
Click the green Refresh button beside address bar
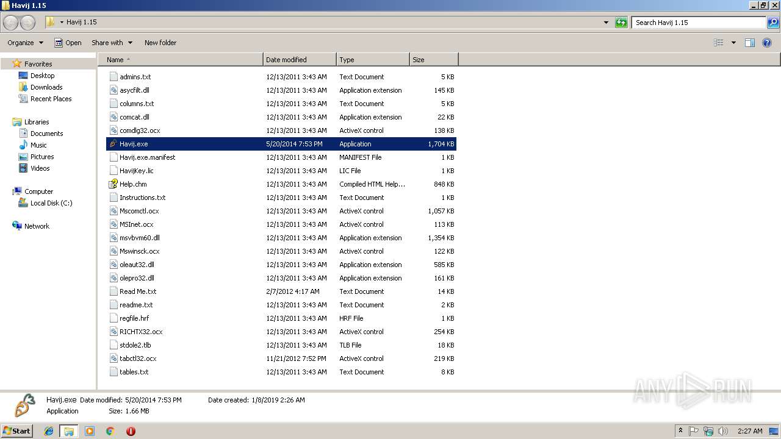(x=621, y=23)
